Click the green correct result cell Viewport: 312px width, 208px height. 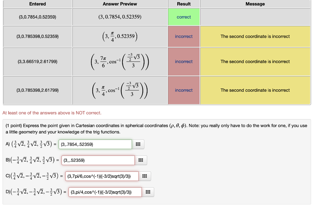pyautogui.click(x=184, y=17)
